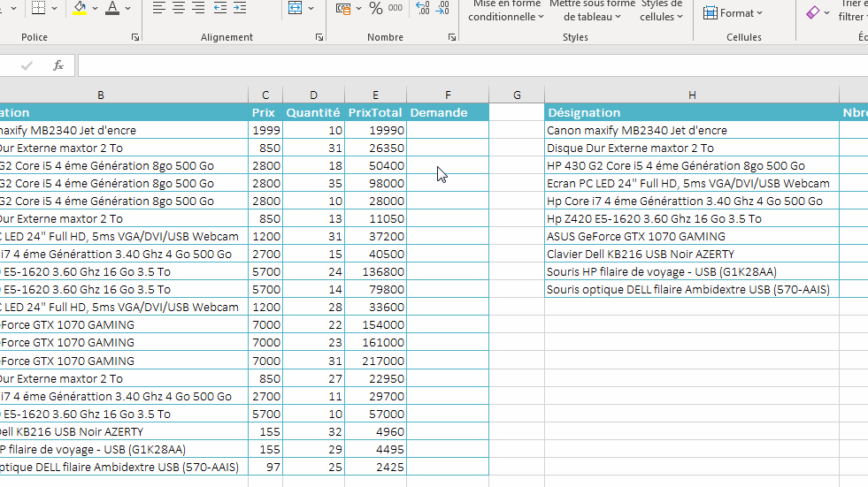The width and height of the screenshot is (868, 487).
Task: Align text right
Action: [x=198, y=8]
